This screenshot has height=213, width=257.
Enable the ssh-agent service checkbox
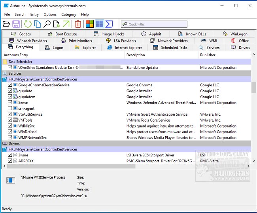(10, 108)
